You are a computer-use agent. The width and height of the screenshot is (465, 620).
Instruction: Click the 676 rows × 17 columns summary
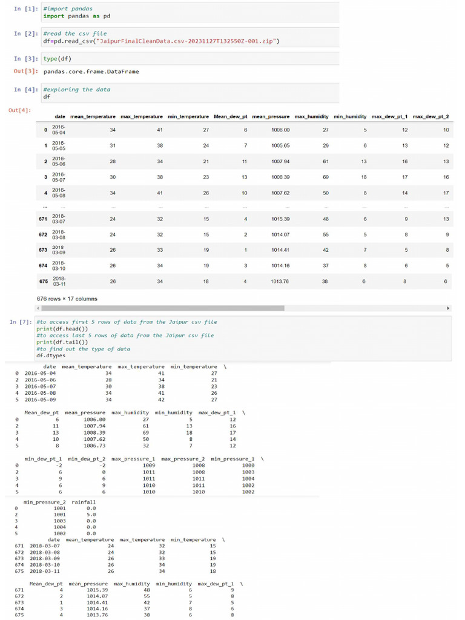tap(67, 299)
